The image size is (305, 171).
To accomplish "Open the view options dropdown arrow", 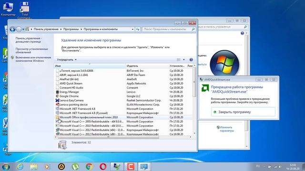I will [184, 60].
